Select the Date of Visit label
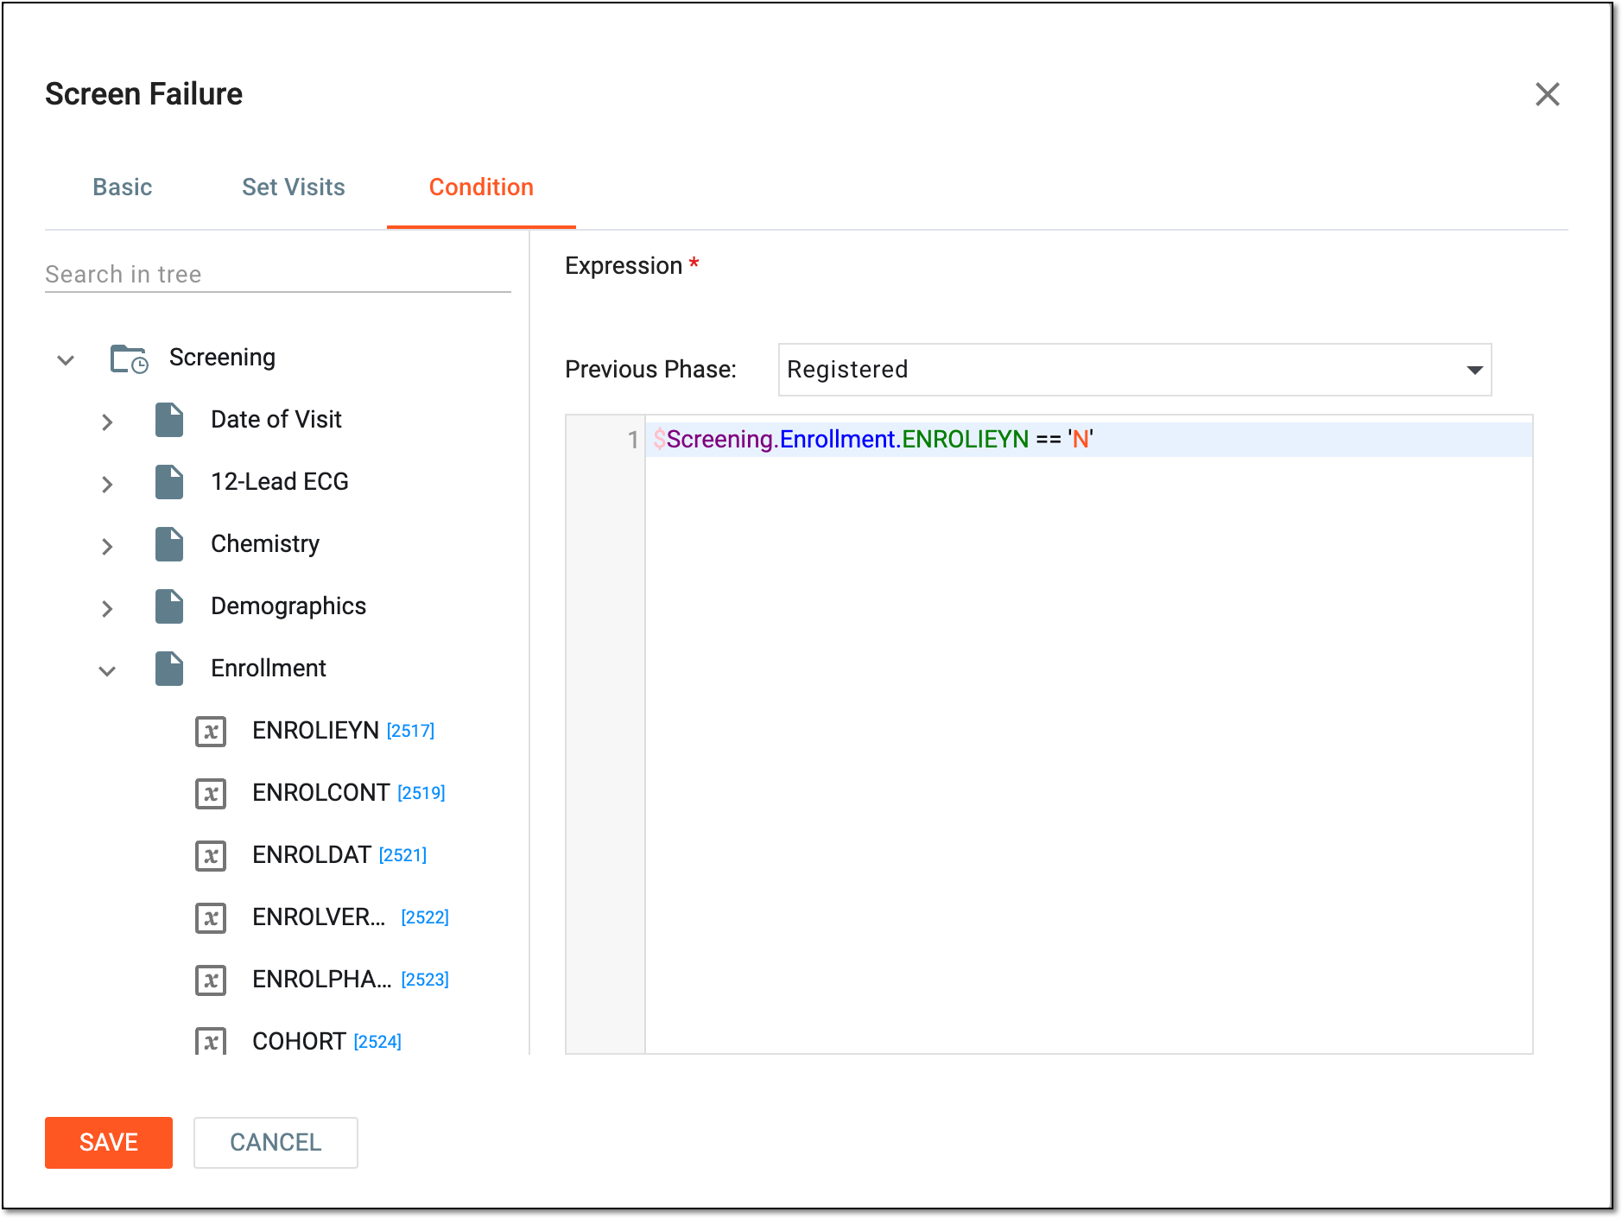Screen dimensions: 1622x1218 pos(276,420)
